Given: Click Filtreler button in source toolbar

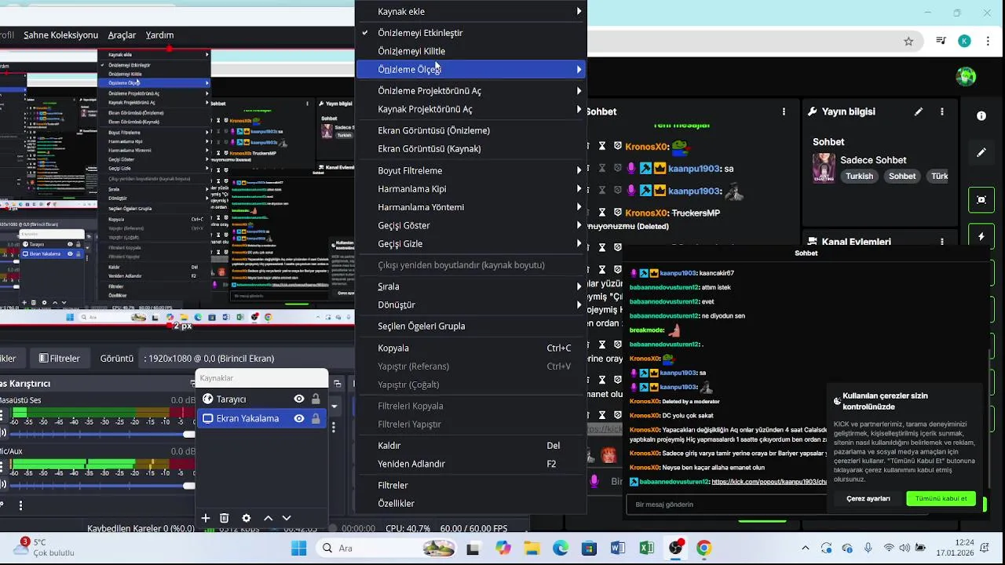Looking at the screenshot, I should [x=60, y=359].
